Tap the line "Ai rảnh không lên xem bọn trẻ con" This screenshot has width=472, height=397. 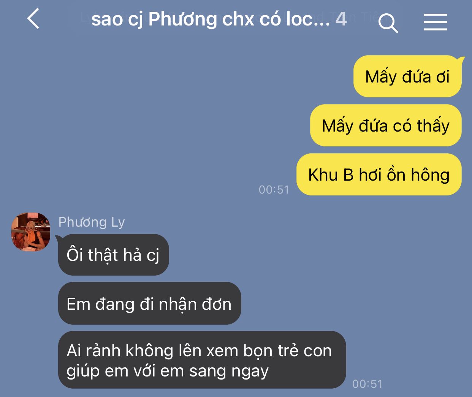199,350
